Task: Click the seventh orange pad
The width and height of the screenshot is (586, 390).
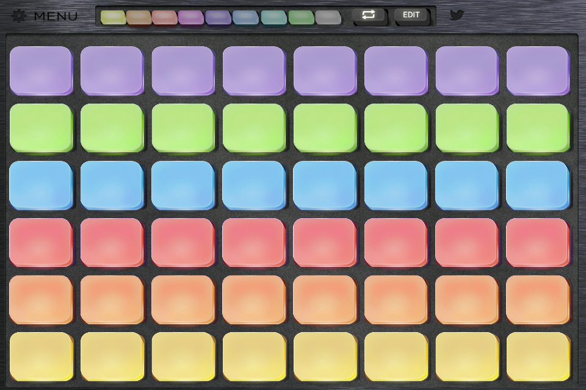Action: 467,300
